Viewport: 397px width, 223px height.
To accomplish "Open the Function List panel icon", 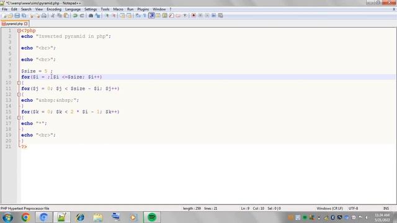I will [171, 15].
